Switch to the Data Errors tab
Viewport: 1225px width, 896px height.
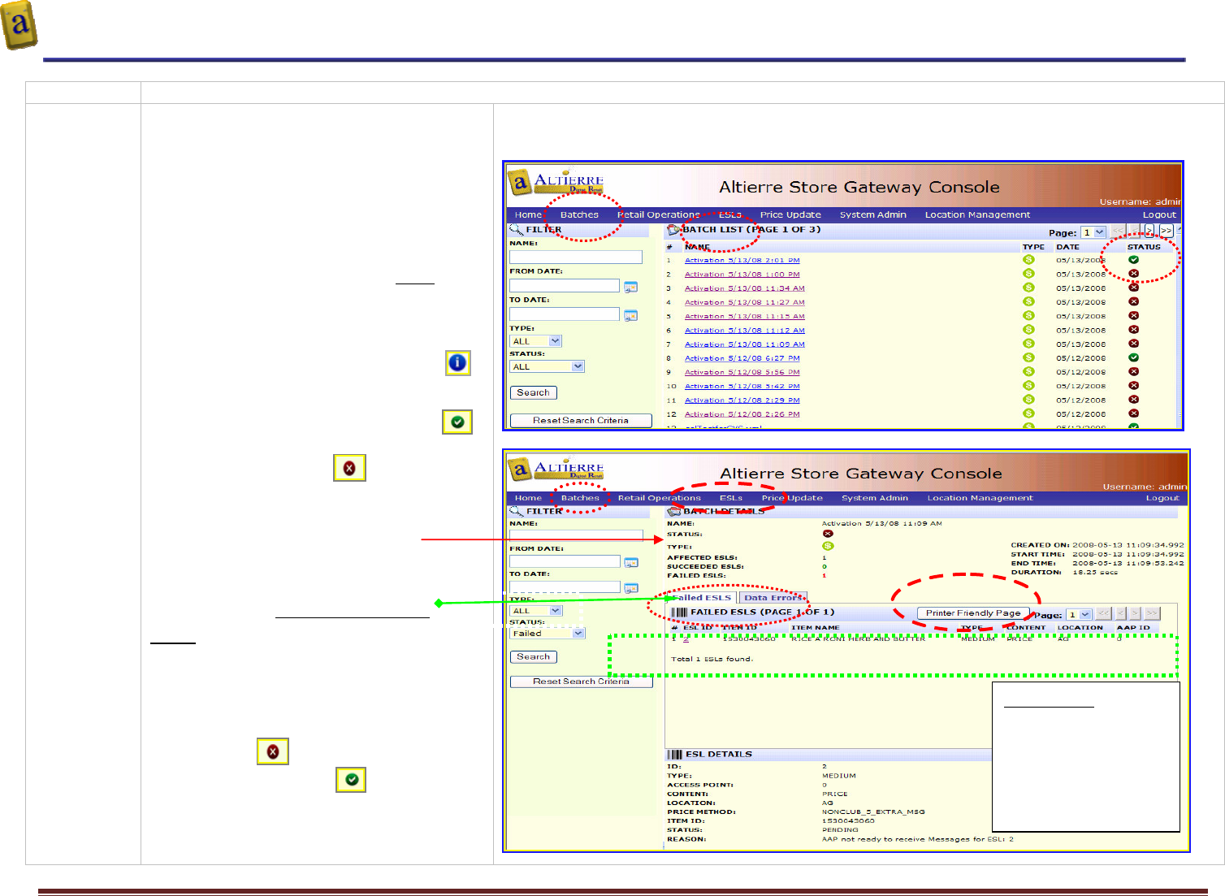pyautogui.click(x=773, y=598)
